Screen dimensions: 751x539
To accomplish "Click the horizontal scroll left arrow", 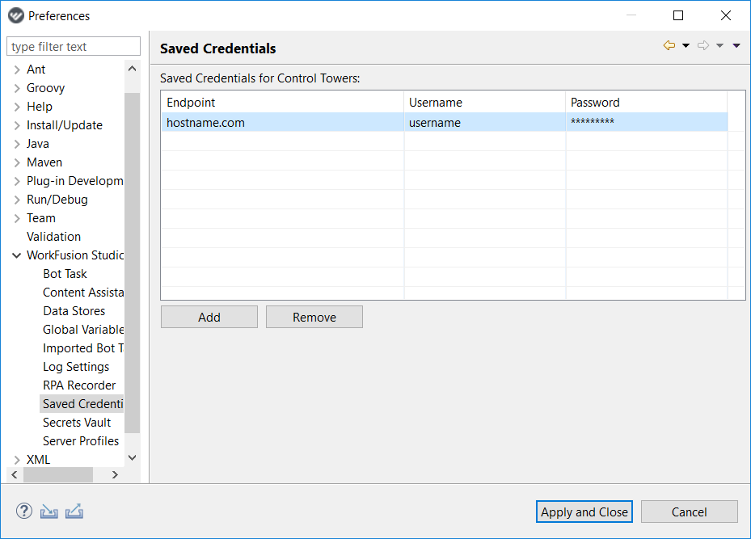I will pyautogui.click(x=15, y=474).
